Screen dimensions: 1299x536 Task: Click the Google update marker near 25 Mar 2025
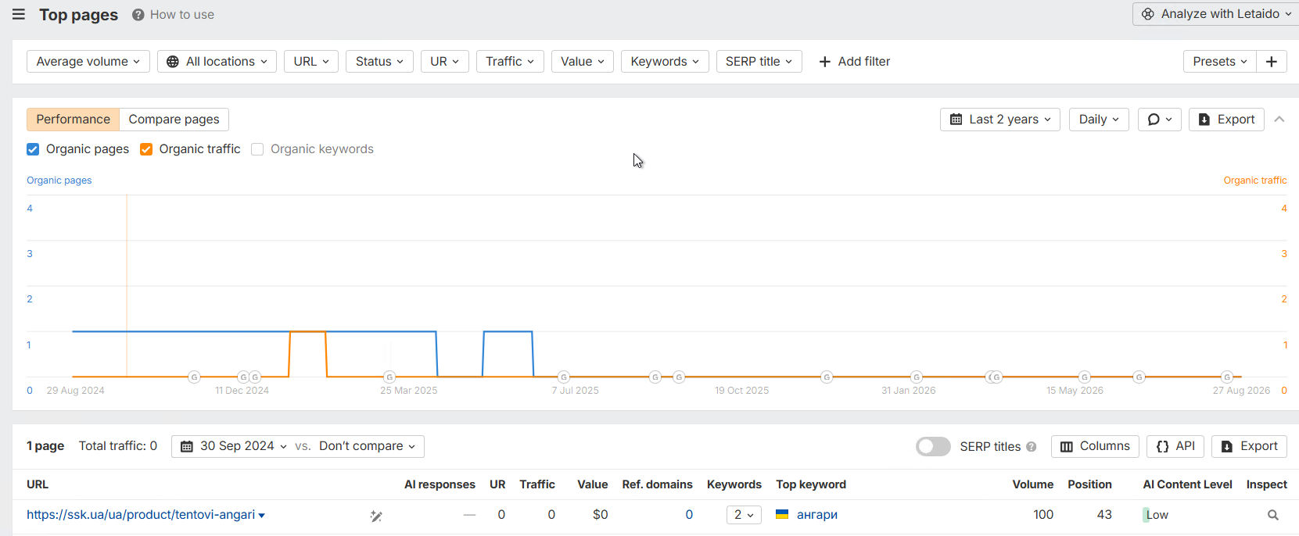(389, 377)
